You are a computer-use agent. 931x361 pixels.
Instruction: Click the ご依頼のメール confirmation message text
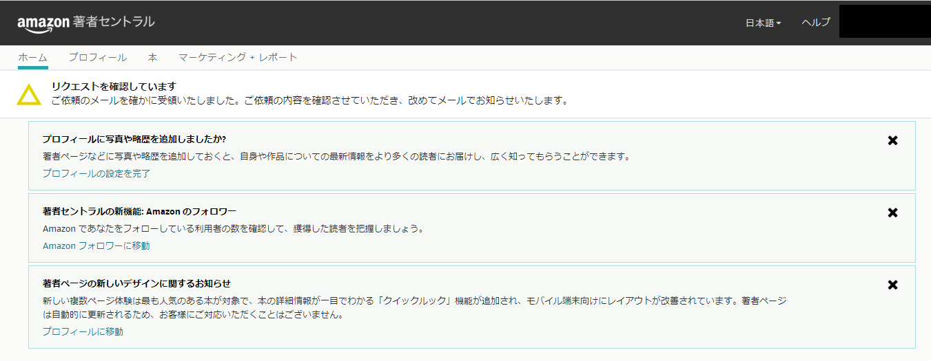310,100
